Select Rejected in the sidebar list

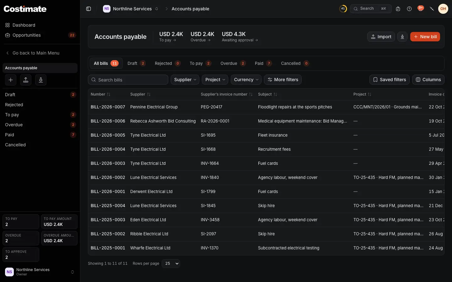pos(40,105)
